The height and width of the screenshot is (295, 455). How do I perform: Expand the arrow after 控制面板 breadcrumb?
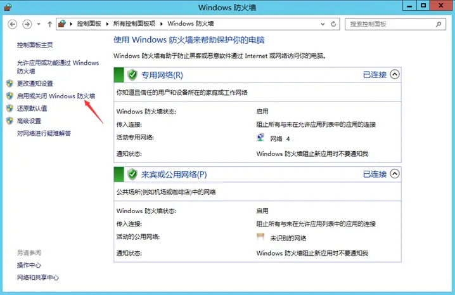click(x=107, y=24)
